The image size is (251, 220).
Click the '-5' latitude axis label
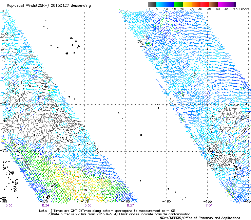click(3, 57)
